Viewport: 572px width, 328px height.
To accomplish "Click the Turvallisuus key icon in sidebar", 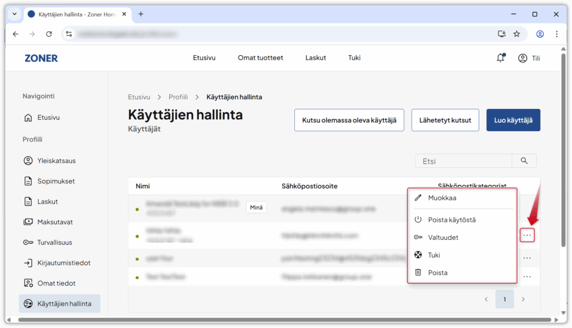I will coord(28,243).
